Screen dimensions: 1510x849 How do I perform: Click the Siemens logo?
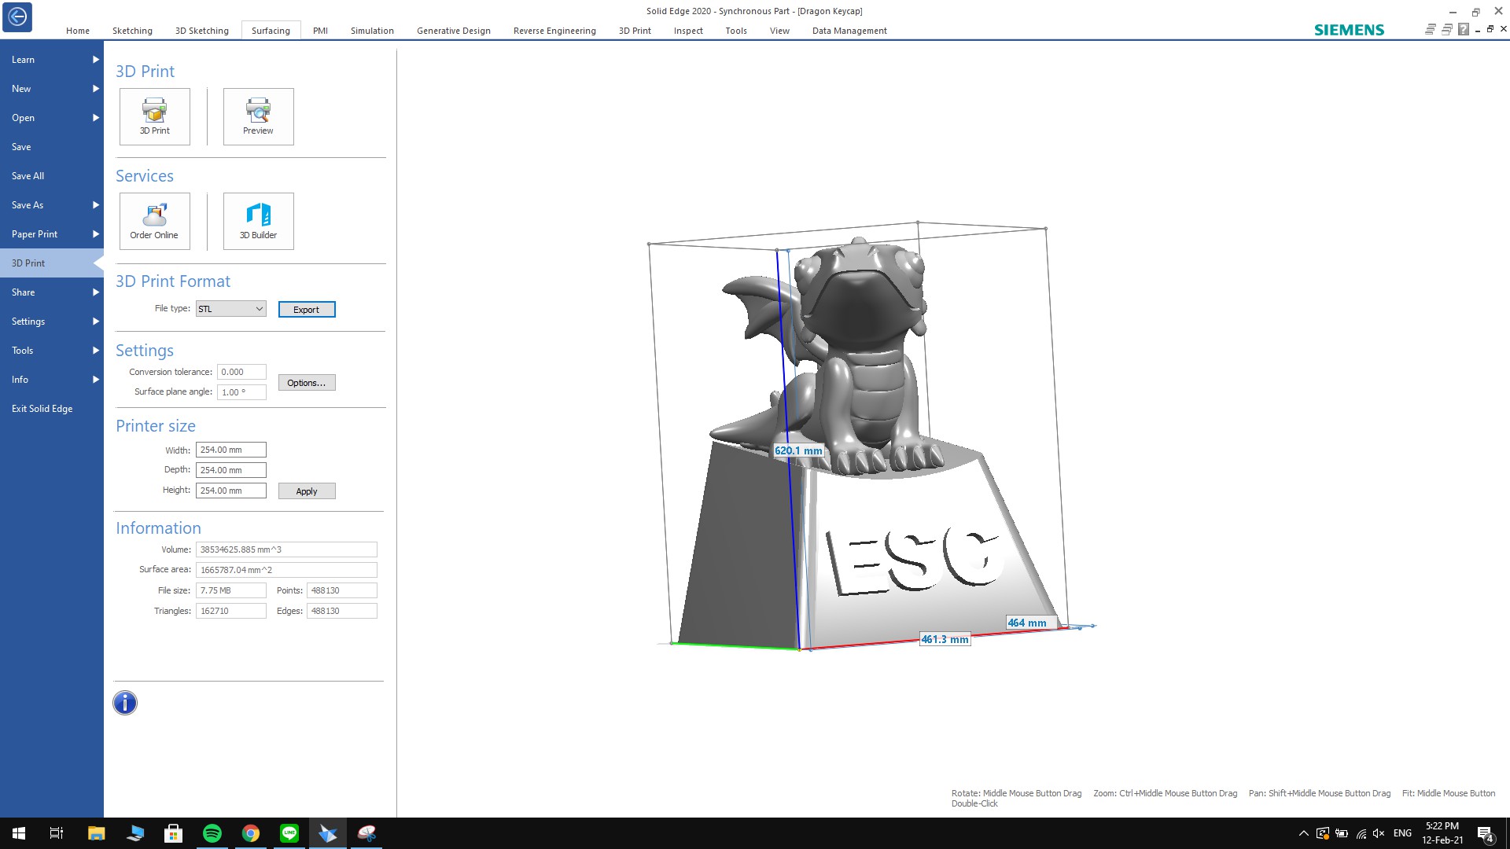point(1349,30)
